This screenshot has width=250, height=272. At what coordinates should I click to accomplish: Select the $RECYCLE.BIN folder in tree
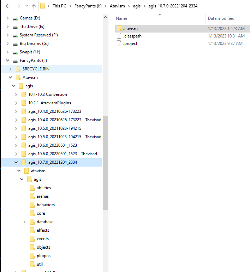pyautogui.click(x=36, y=69)
